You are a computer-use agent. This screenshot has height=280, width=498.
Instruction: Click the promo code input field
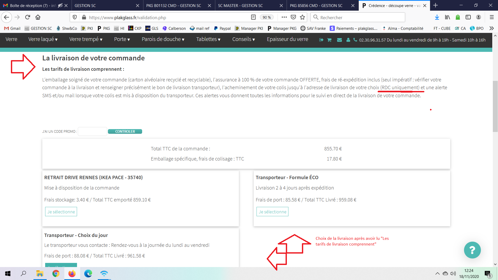(92, 131)
